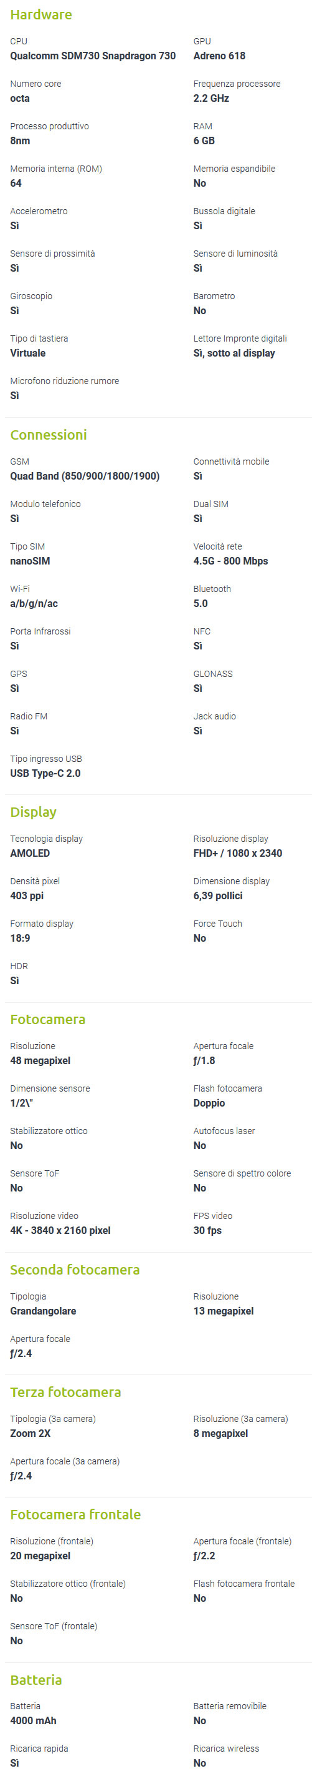The height and width of the screenshot is (1781, 312).
Task: Open the Fotocamera section heading
Action: click(x=47, y=1020)
